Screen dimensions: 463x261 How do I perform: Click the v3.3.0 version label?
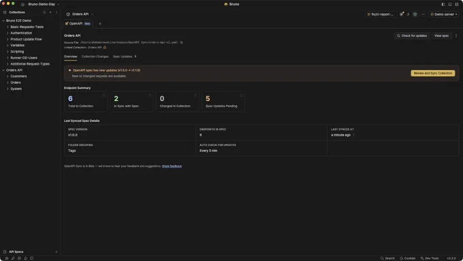(x=451, y=258)
